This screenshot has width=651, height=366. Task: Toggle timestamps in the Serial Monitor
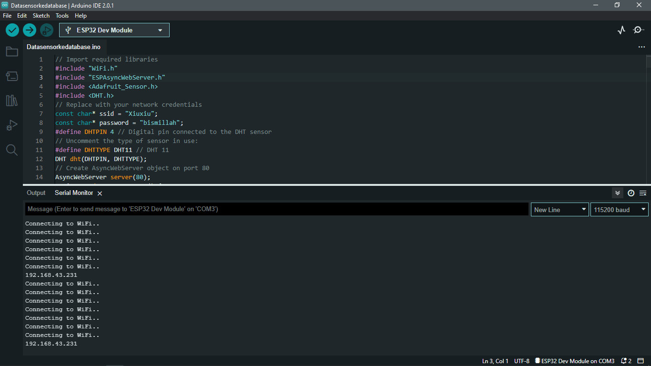(631, 193)
